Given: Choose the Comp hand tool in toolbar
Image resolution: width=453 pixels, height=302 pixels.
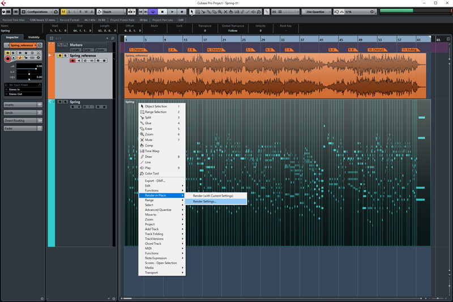Looking at the screenshot, I should [231, 12].
